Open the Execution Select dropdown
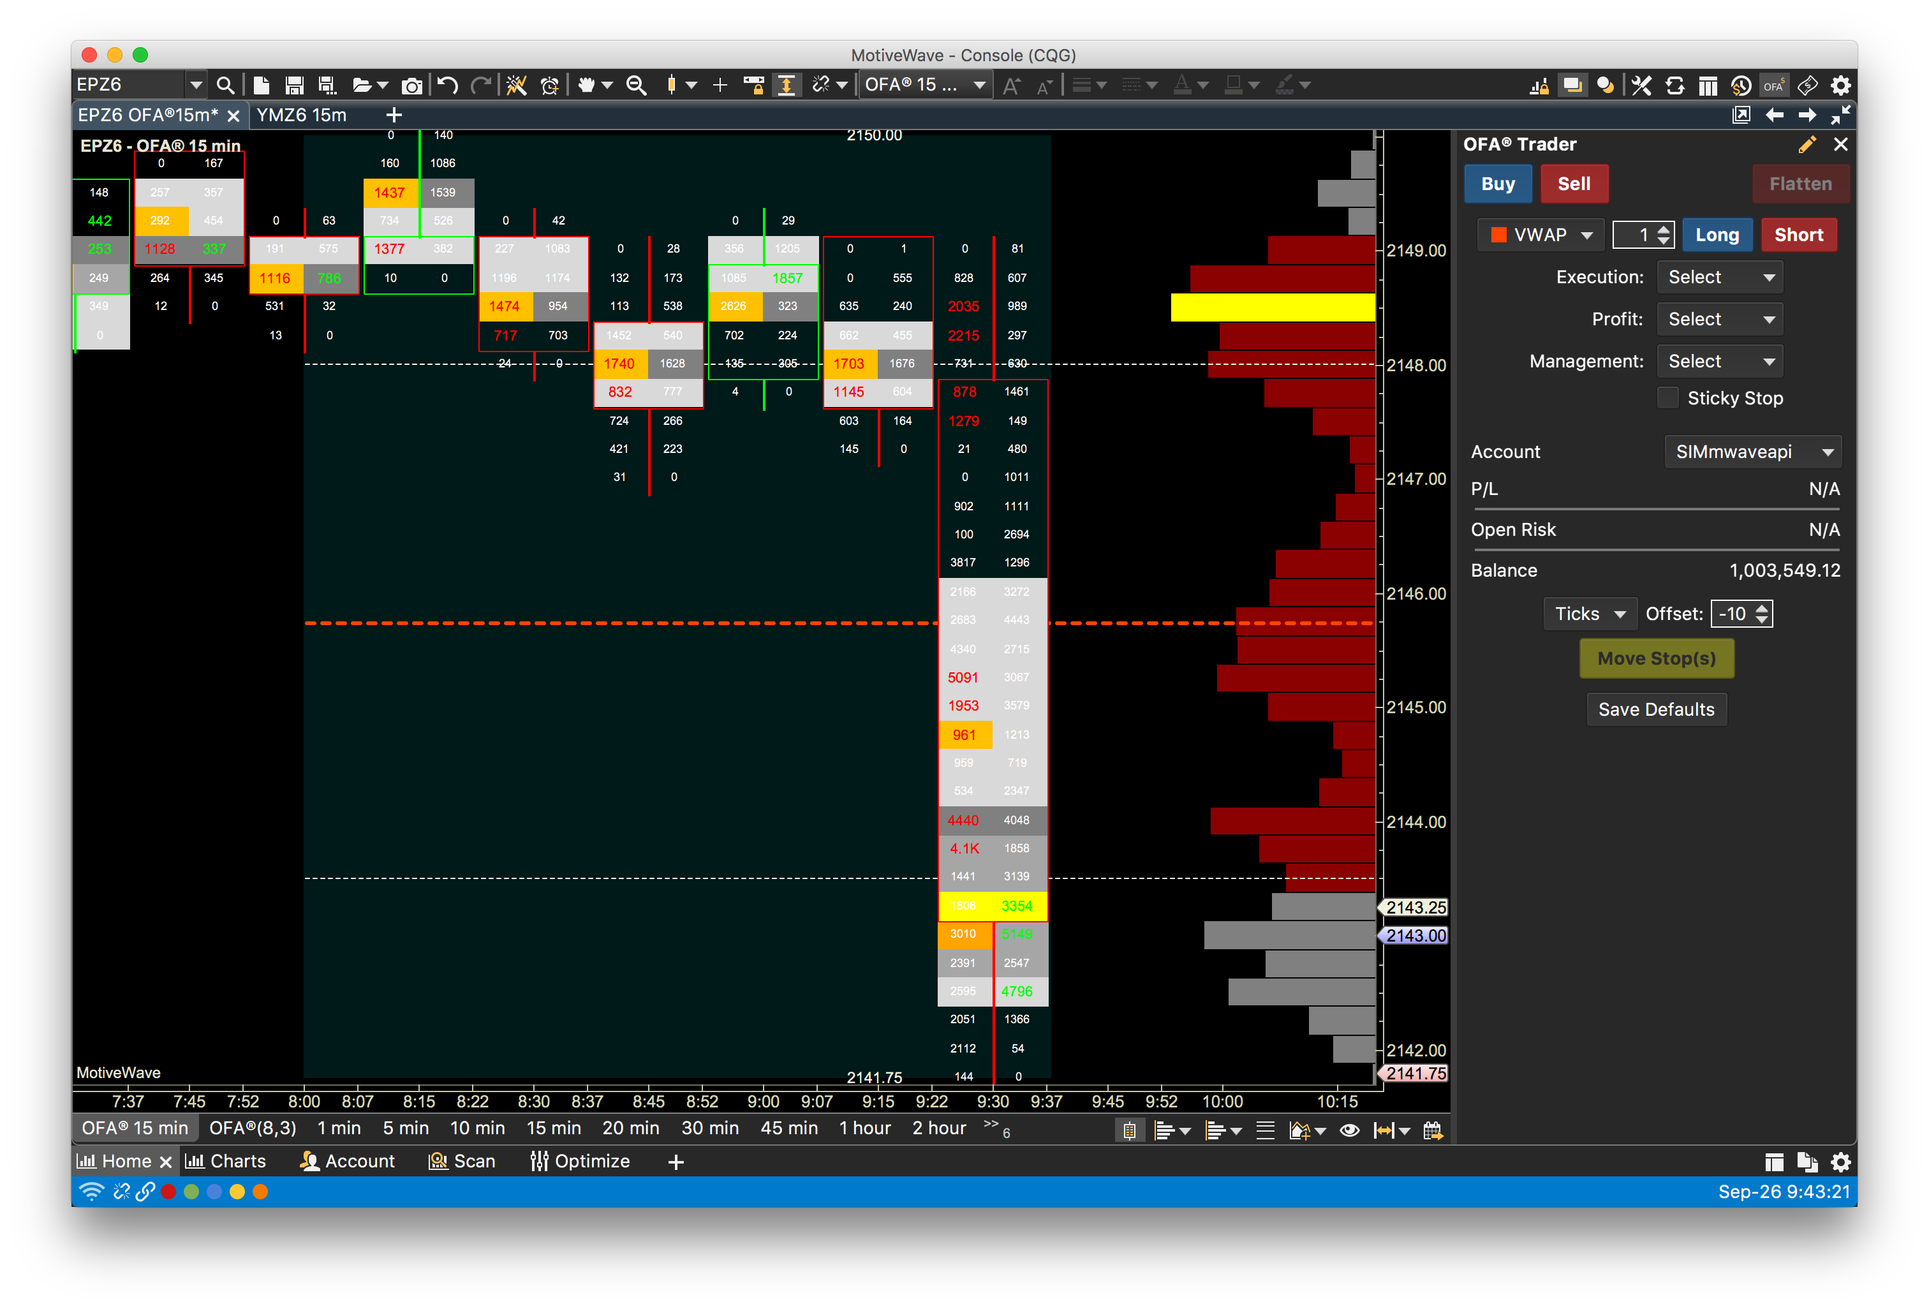Viewport: 1929px width, 1309px height. (1720, 277)
